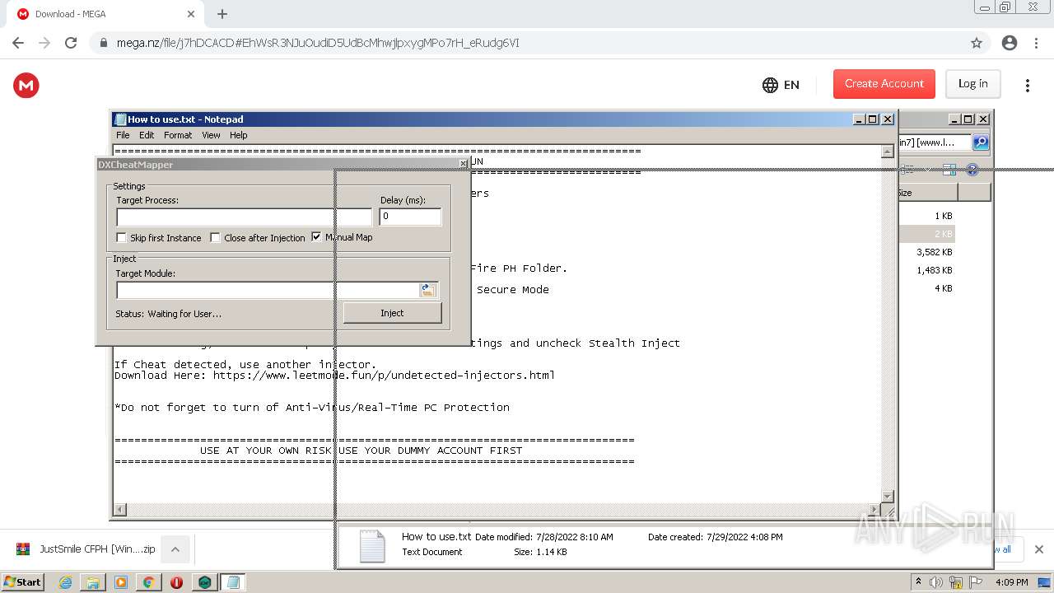This screenshot has width=1054, height=593.
Task: Click the Target Module path field
Action: (x=268, y=290)
